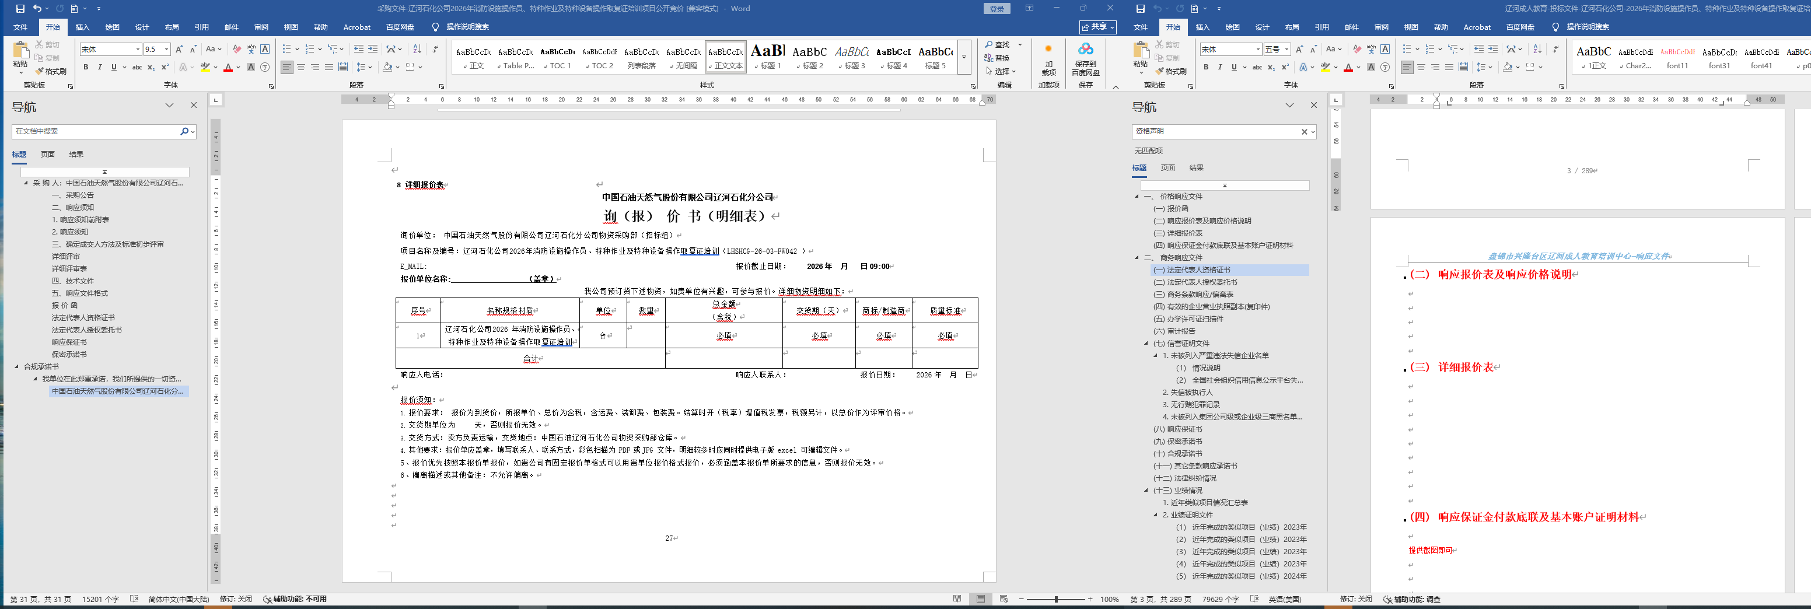Click Format Painter in left window clipboard group
Image resolution: width=1811 pixels, height=609 pixels.
point(51,71)
